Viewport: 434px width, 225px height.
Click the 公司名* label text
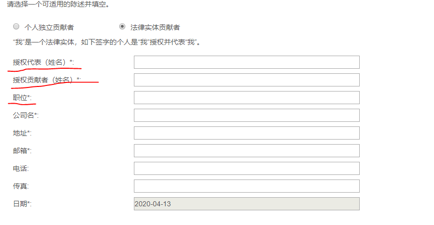(x=26, y=115)
